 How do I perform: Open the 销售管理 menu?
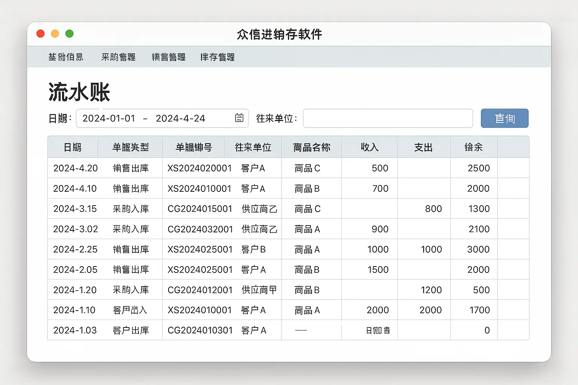point(169,57)
